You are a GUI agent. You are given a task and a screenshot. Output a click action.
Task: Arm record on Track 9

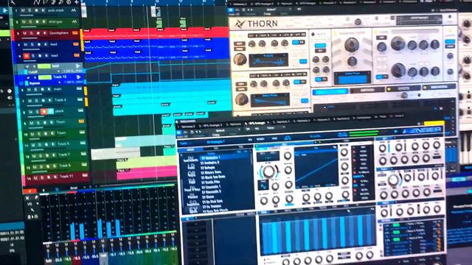click(x=48, y=167)
